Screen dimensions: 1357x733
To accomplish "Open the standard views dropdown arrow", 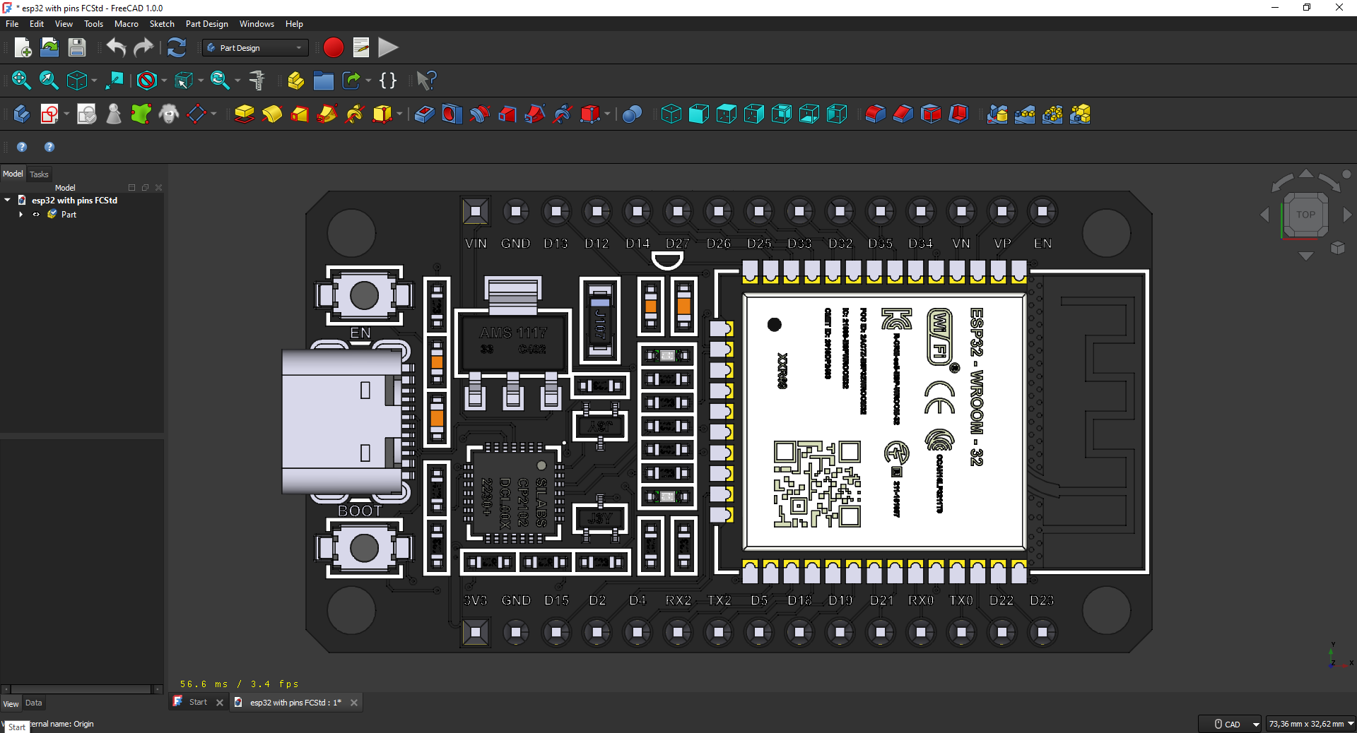I will click(94, 81).
